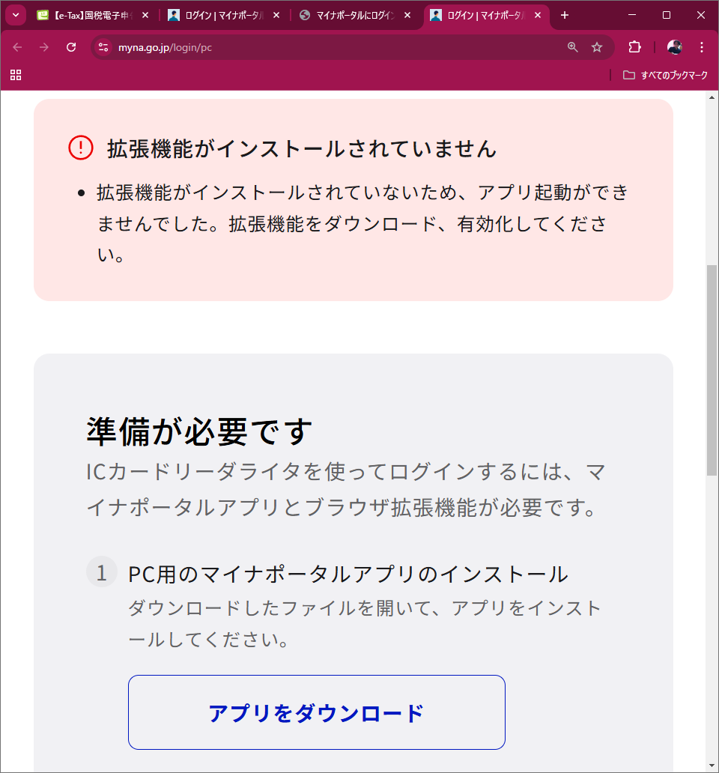719x773 pixels.
Task: Open the Chrome profile avatar
Action: point(674,47)
